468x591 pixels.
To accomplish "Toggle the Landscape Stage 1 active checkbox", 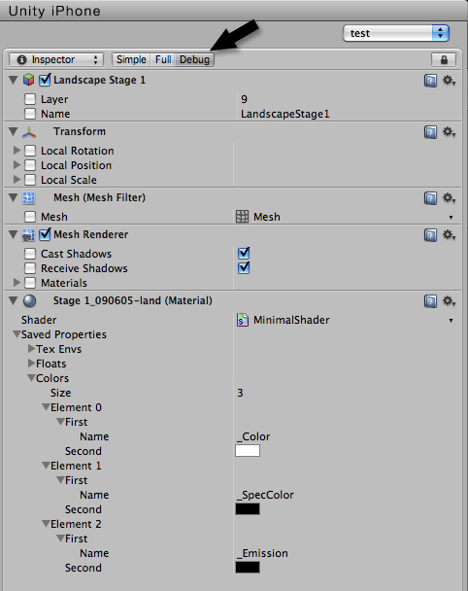I will (x=45, y=80).
